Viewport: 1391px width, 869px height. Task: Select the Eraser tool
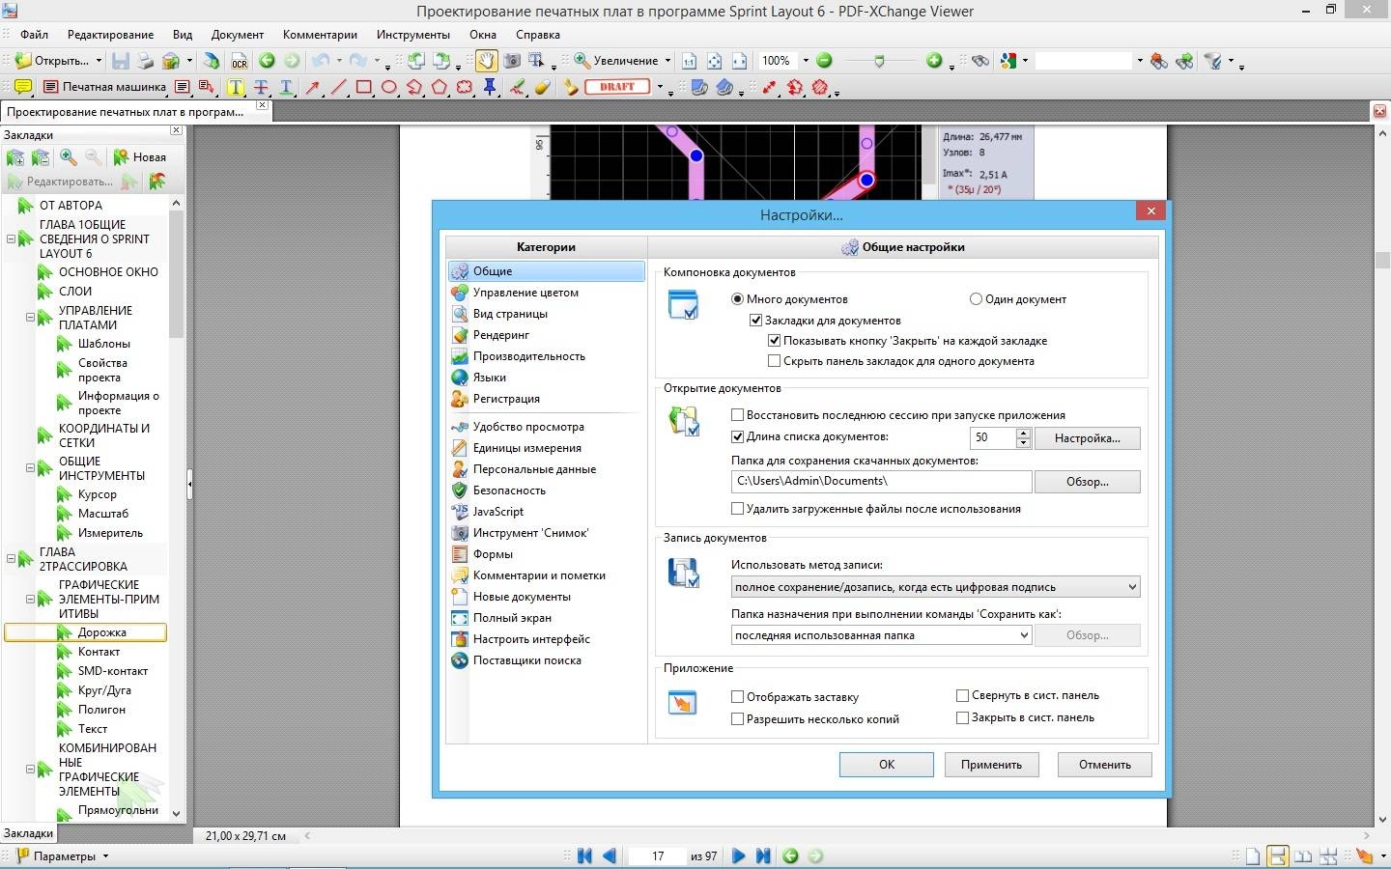click(x=542, y=87)
